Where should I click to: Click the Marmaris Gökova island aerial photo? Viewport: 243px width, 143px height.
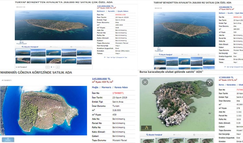pos(43,111)
